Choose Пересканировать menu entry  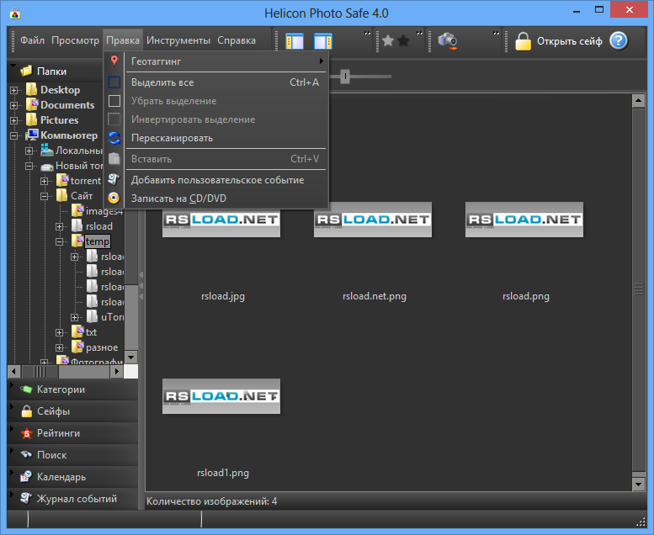[x=226, y=138]
